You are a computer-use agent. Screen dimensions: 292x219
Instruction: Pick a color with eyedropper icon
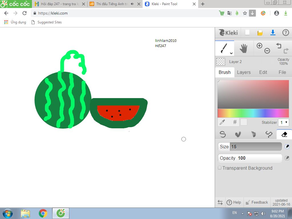coord(222,122)
